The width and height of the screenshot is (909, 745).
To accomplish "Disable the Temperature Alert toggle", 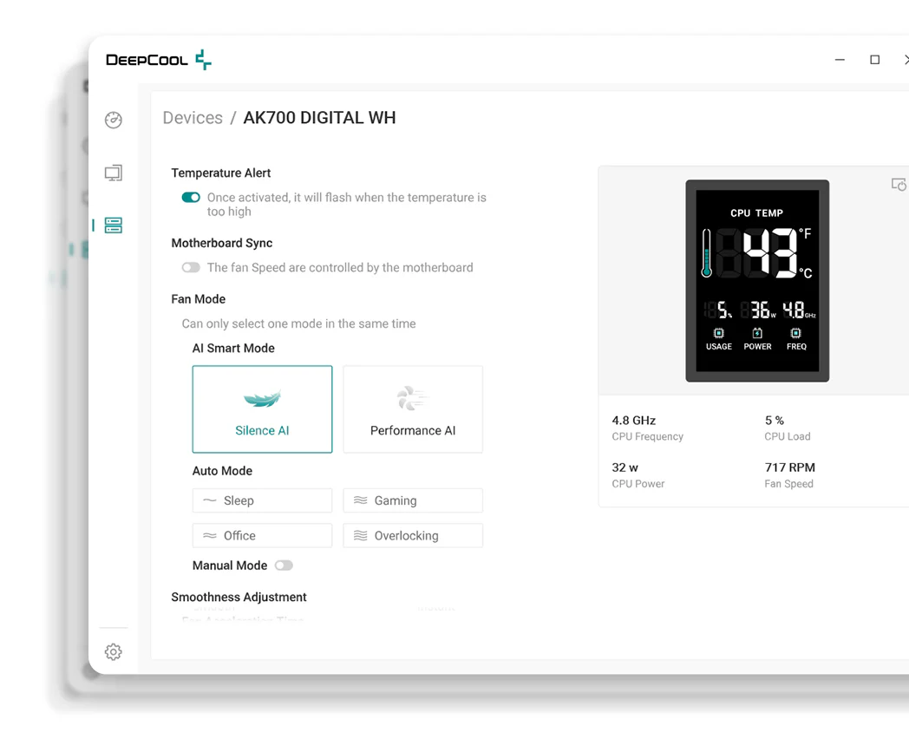I will click(x=191, y=198).
